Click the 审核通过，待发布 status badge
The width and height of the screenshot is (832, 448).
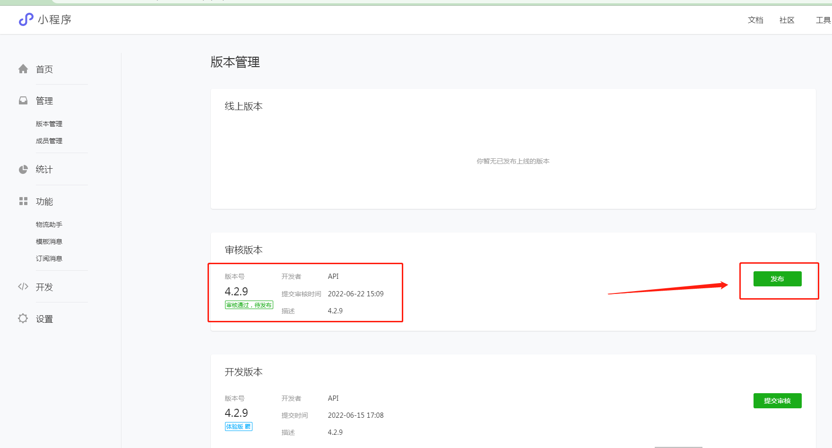[249, 305]
